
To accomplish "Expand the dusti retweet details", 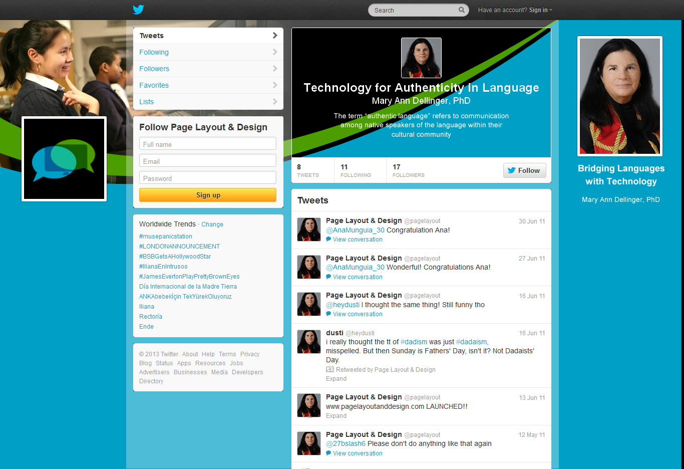I will pos(336,379).
